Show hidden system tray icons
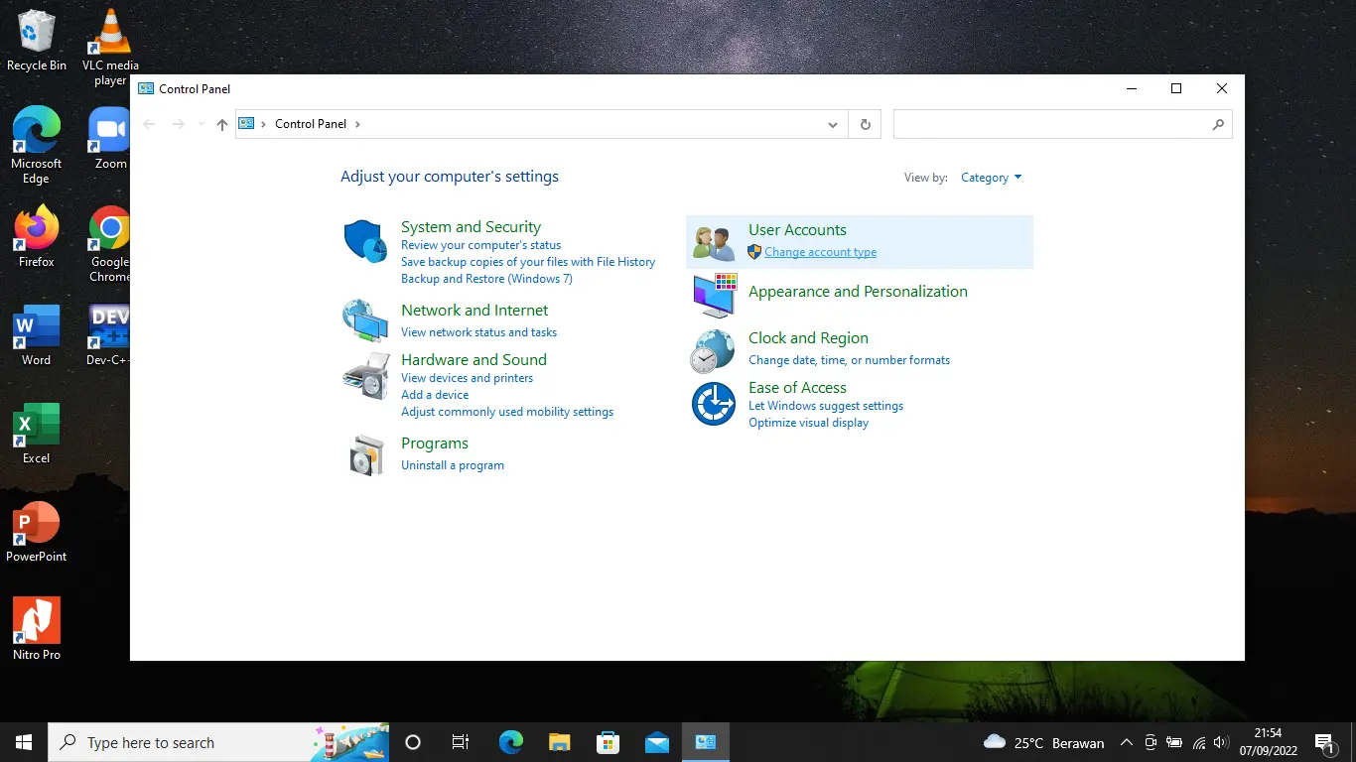This screenshot has width=1356, height=762. pos(1127,742)
